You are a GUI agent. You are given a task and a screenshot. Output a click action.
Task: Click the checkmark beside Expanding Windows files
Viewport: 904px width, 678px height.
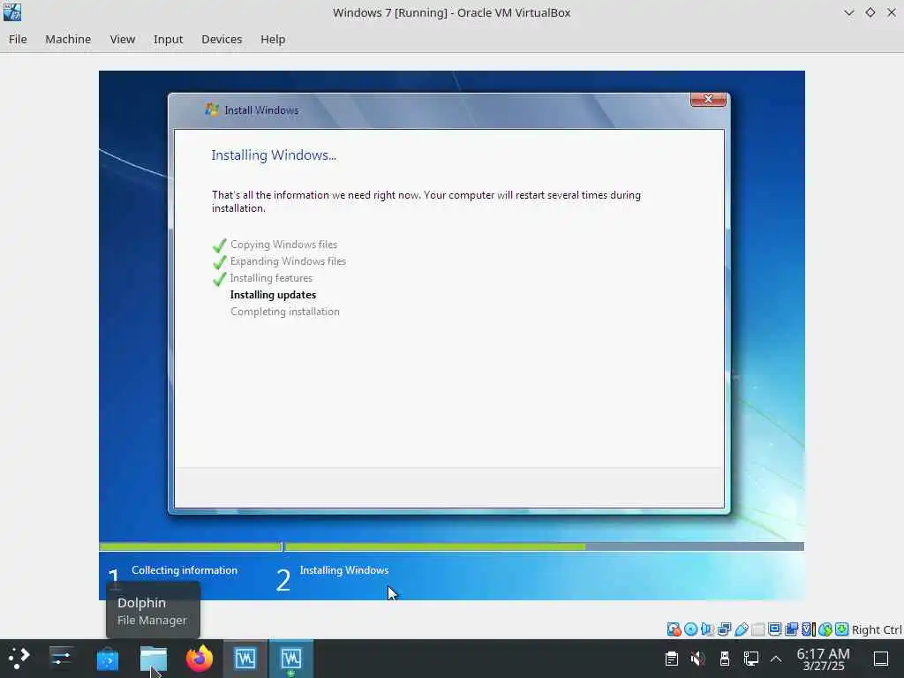point(220,261)
